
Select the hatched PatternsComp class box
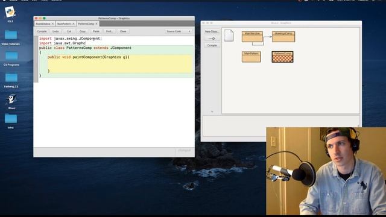pos(282,57)
